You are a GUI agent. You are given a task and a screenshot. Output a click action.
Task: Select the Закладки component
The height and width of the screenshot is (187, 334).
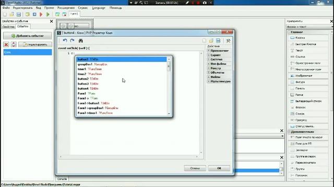[308, 150]
